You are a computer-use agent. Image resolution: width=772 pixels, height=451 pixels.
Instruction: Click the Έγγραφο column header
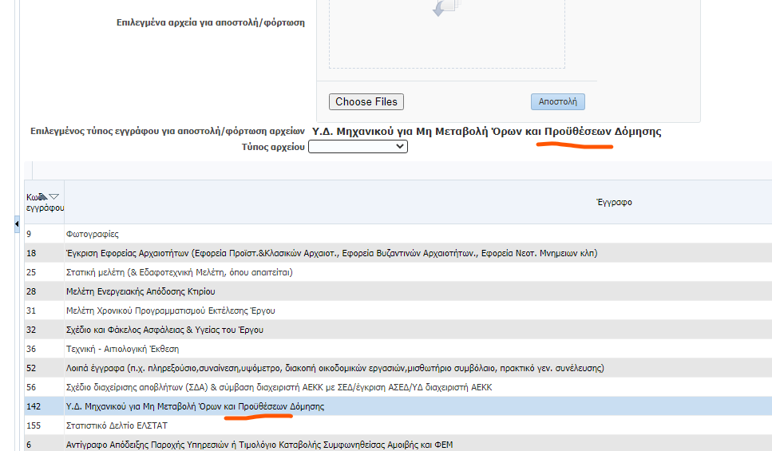click(x=614, y=203)
